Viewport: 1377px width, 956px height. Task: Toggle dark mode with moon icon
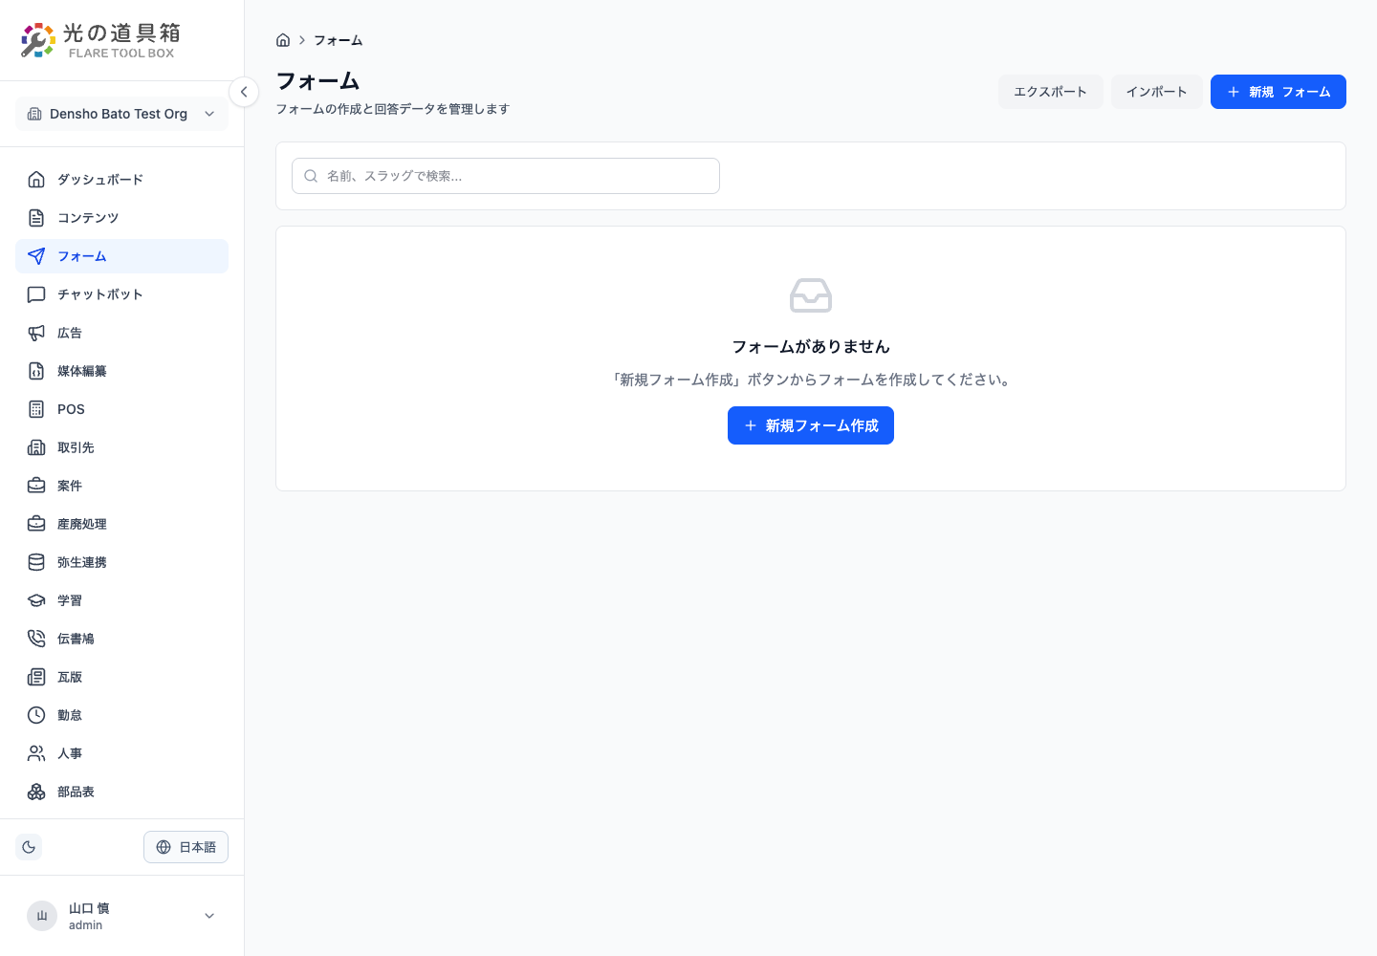pos(29,847)
